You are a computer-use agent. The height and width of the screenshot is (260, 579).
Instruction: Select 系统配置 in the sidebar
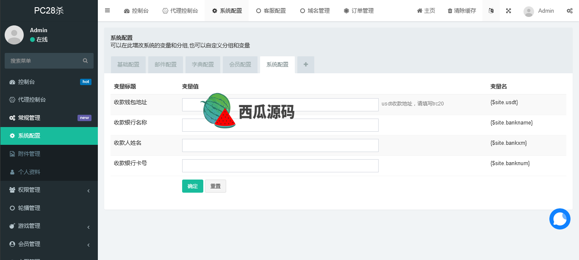tap(49, 136)
